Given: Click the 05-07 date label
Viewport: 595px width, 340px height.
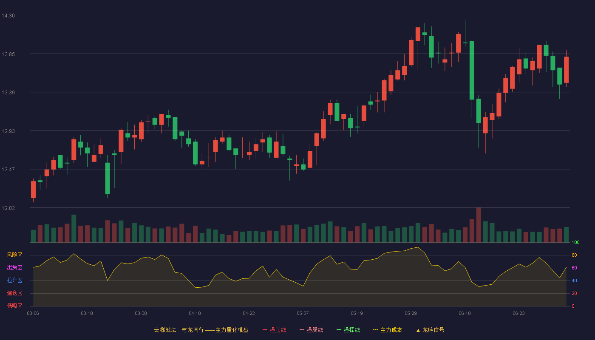Looking at the screenshot, I should [303, 313].
